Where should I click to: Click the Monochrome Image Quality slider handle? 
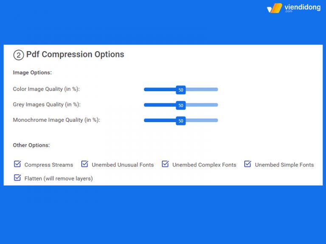pos(181,121)
